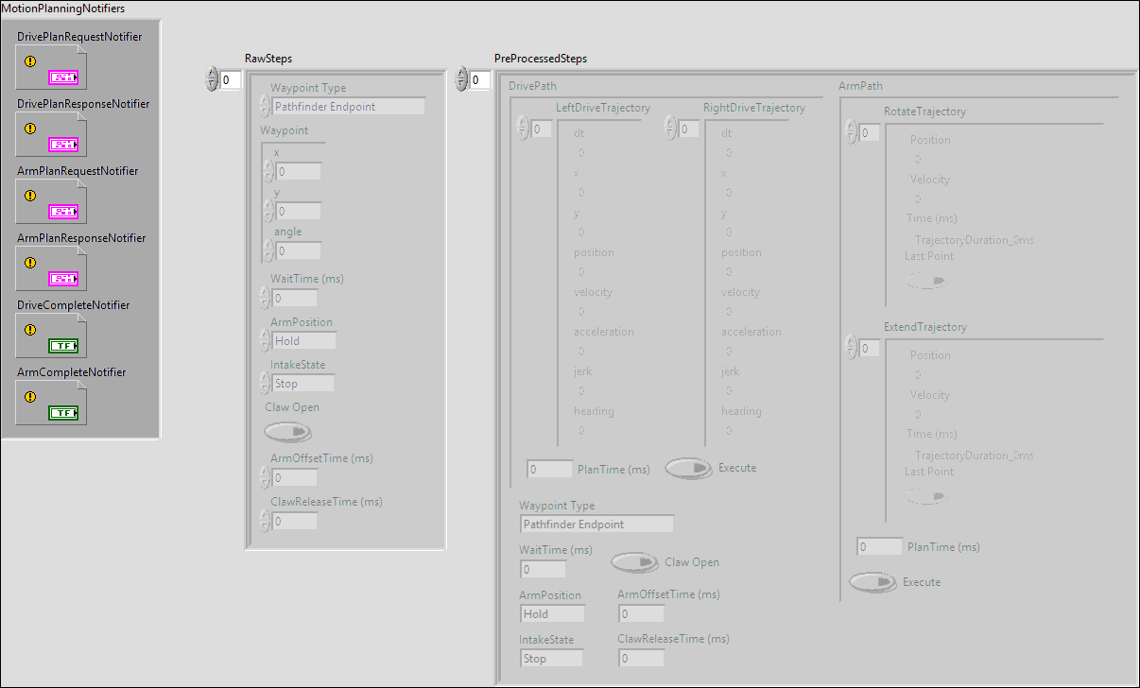The height and width of the screenshot is (688, 1140).
Task: Increment the RightDriveTrajectory array index
Action: pos(670,124)
